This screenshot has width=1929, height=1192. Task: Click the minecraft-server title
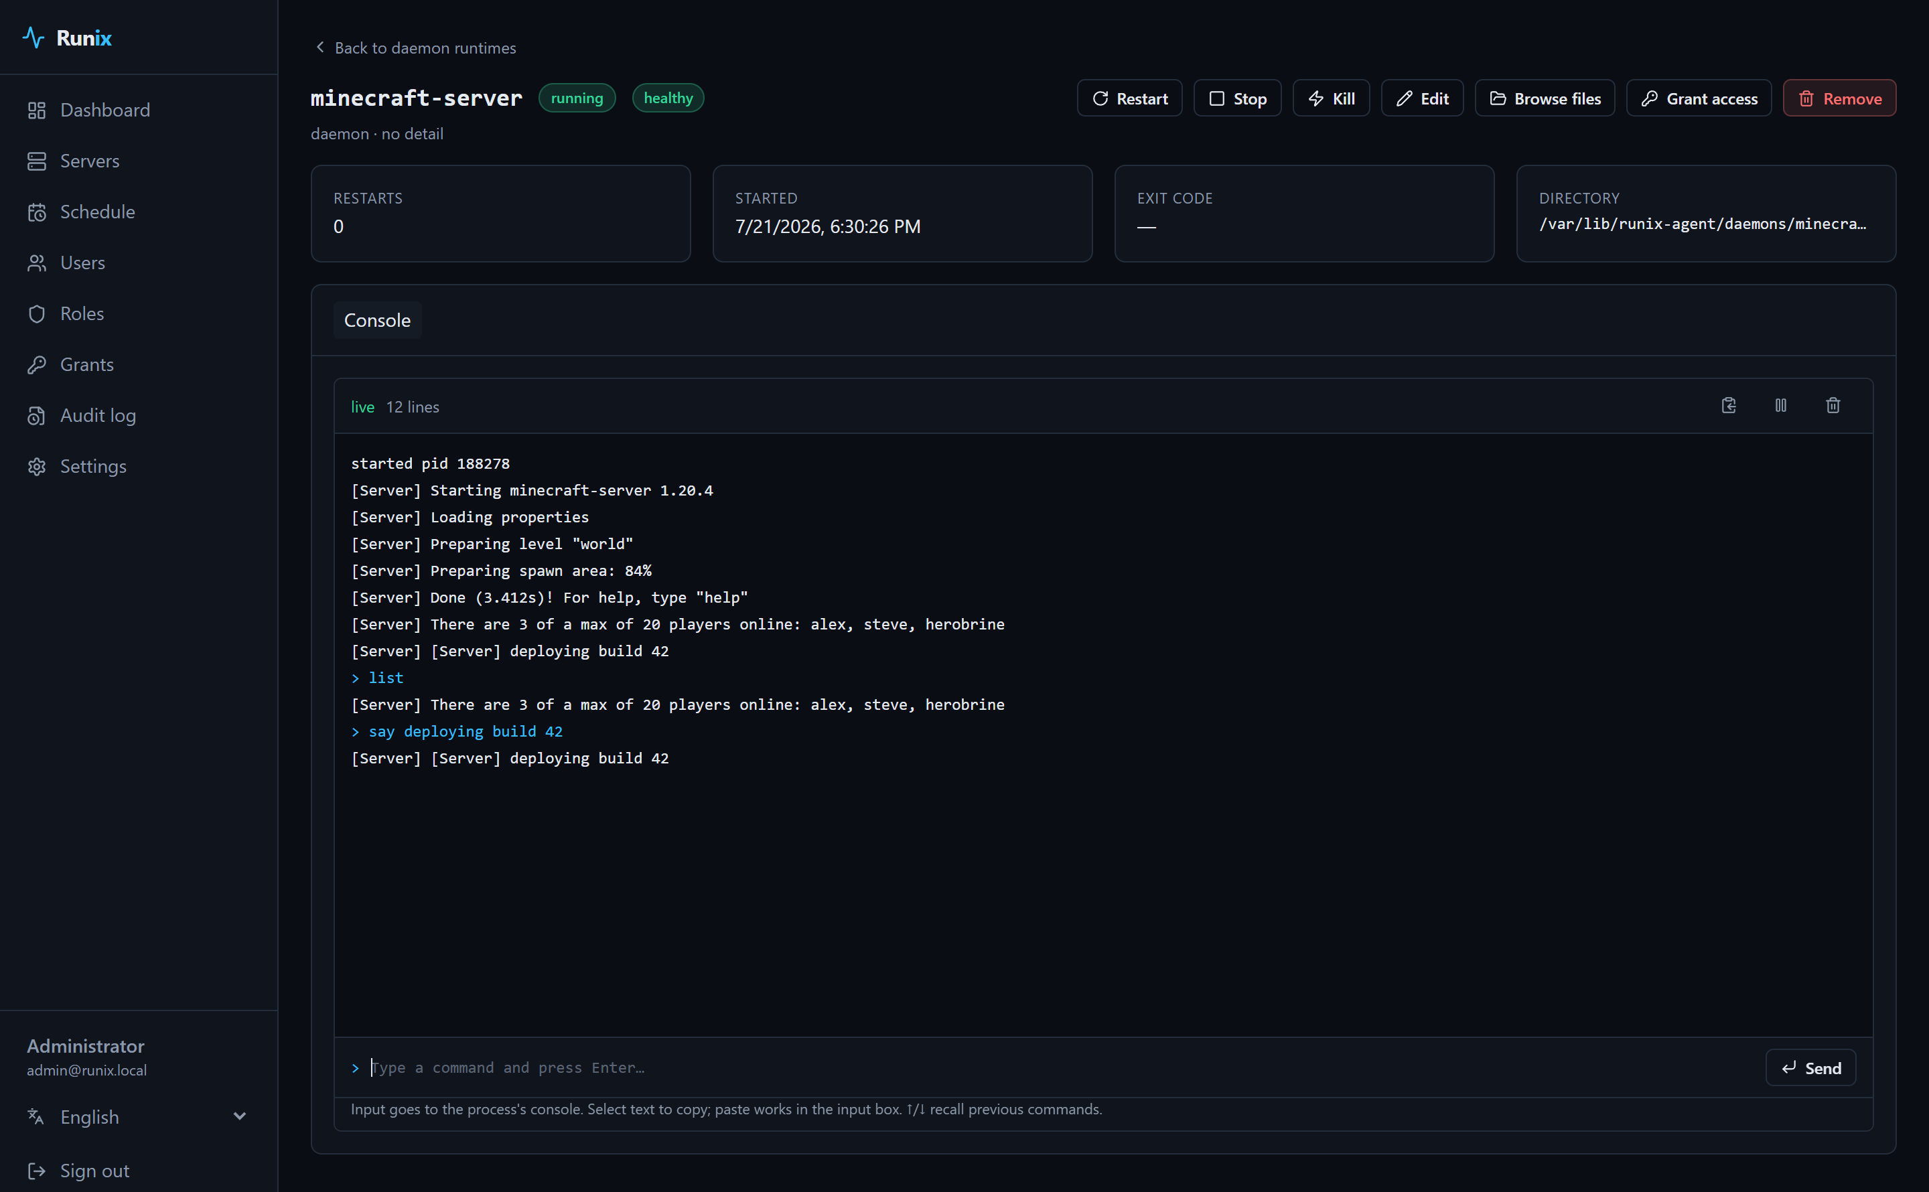[416, 98]
